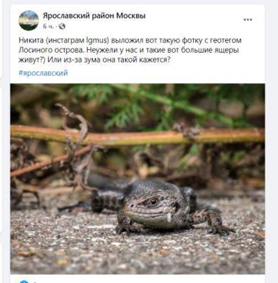
Task: Click the '6 ч.' post timestamp
Action: click(48, 26)
